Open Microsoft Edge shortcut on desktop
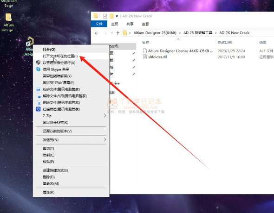274x213 pixels. click(x=8, y=4)
